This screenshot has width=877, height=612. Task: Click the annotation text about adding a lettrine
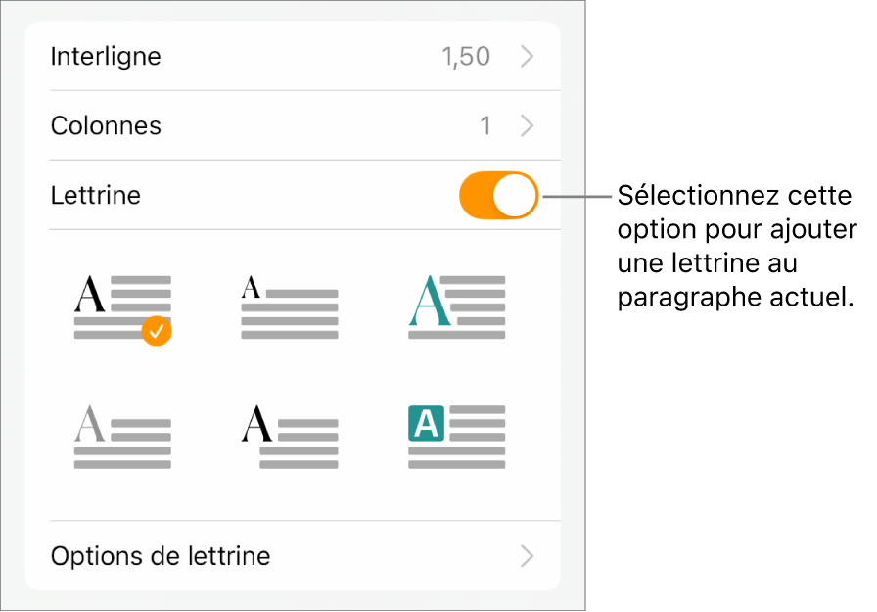736,247
